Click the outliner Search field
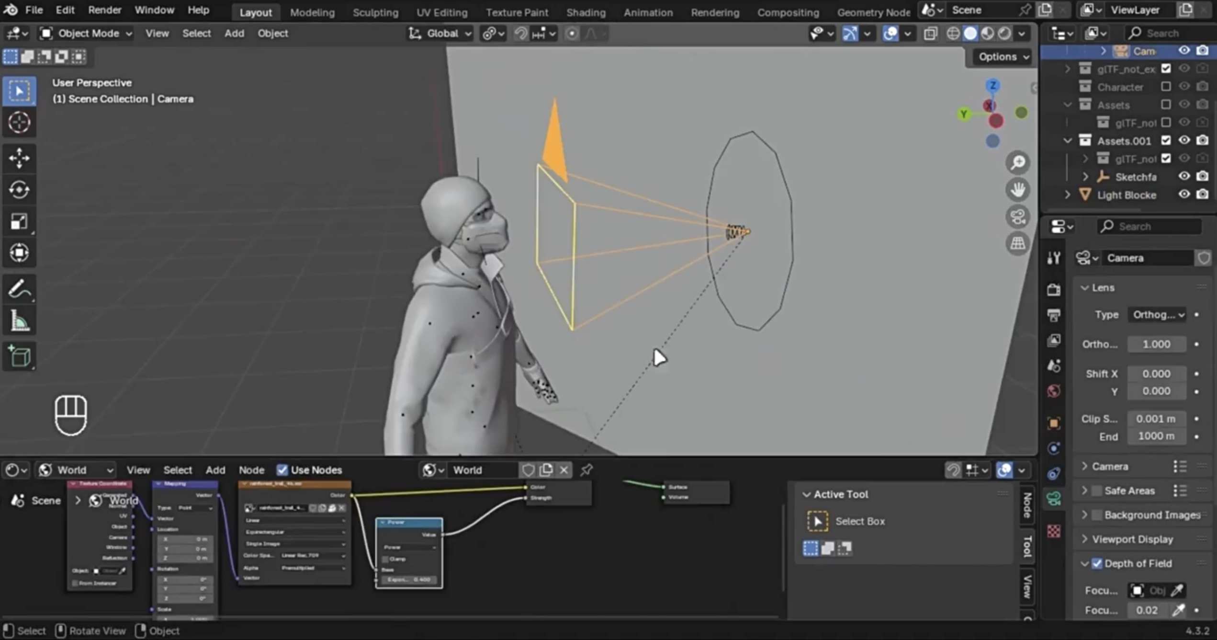This screenshot has width=1217, height=640. pos(1168,33)
